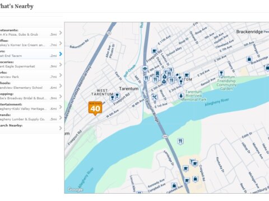
Task: Click restaurant fork icon south of the river
Action: (x=180, y=141)
